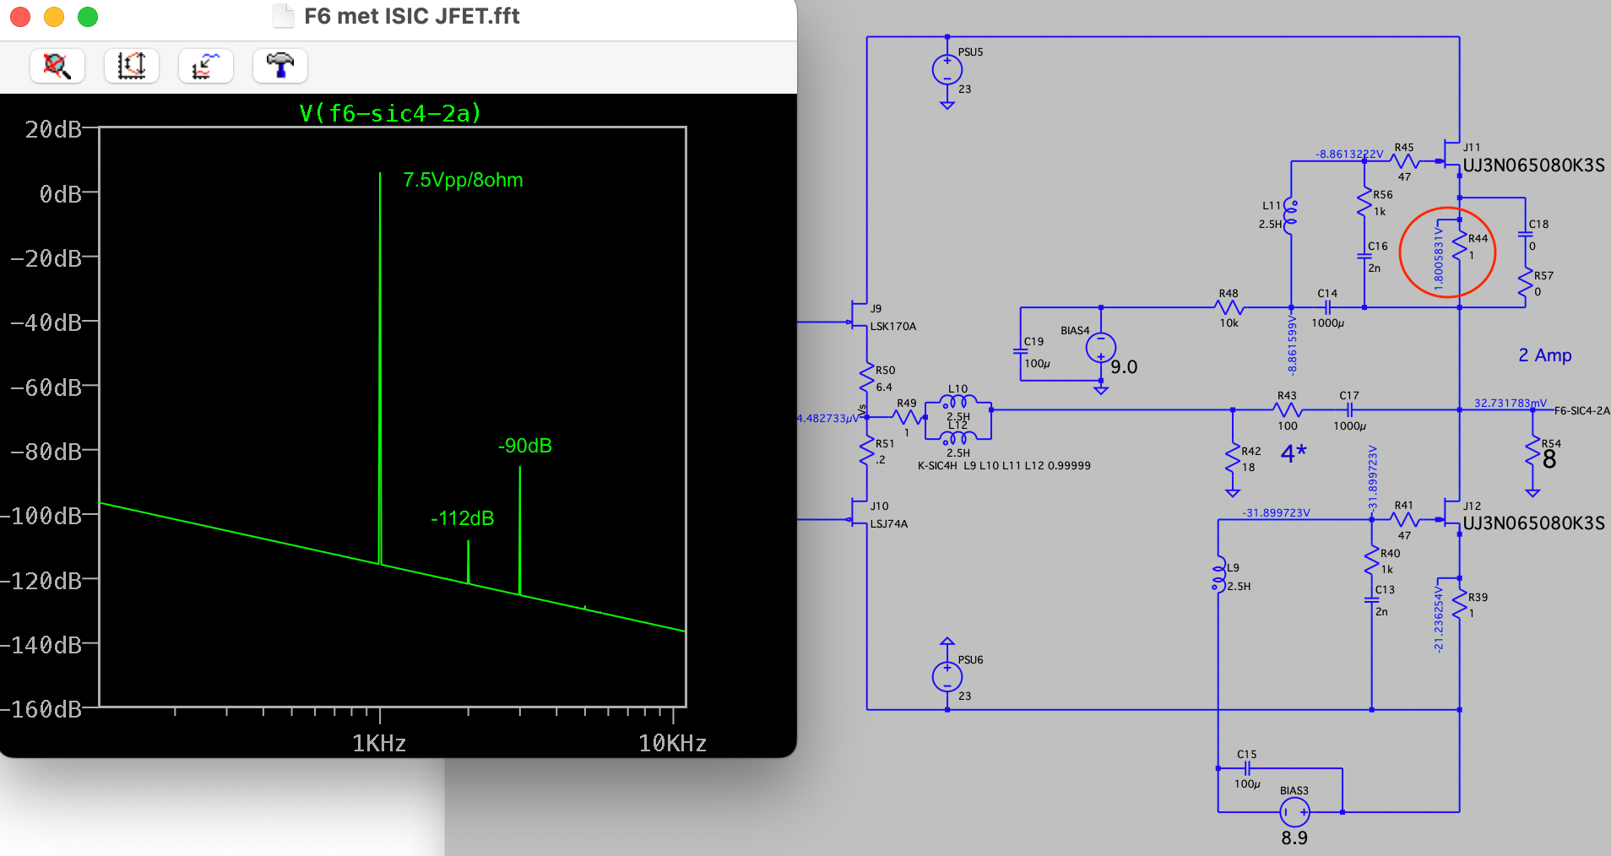Click the 7.5Vpp/8ohm annotation in the plot
This screenshot has height=856, width=1611.
463,180
